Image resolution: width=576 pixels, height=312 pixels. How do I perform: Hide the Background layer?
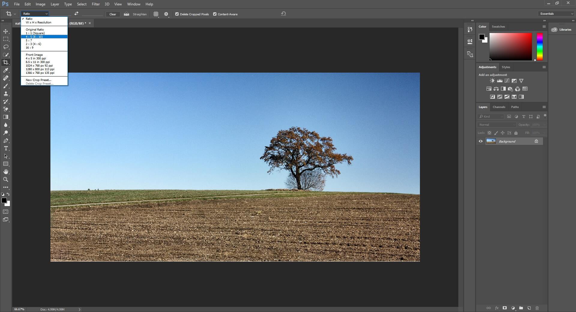[481, 141]
